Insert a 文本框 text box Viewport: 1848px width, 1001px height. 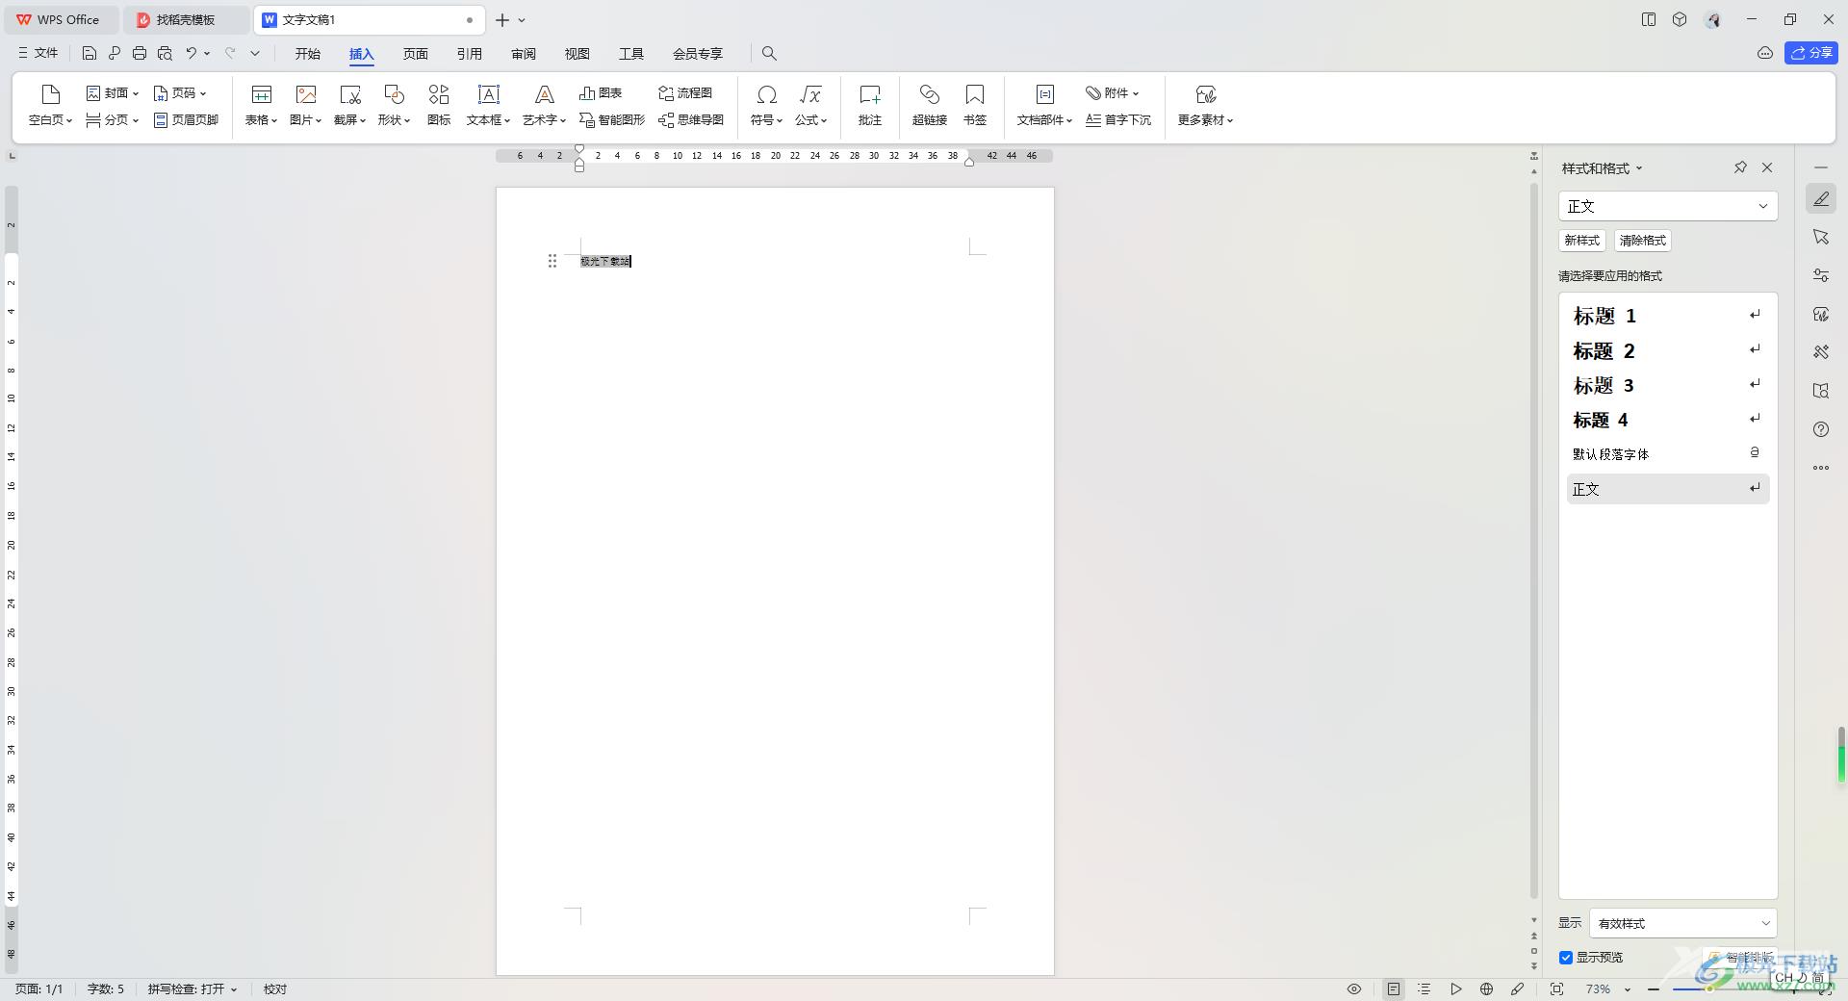[488, 105]
